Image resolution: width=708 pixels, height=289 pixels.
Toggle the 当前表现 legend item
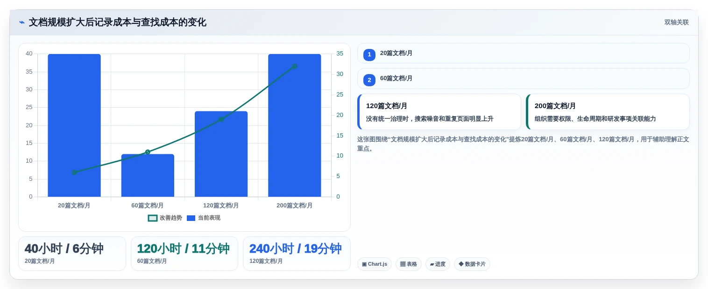(x=203, y=218)
